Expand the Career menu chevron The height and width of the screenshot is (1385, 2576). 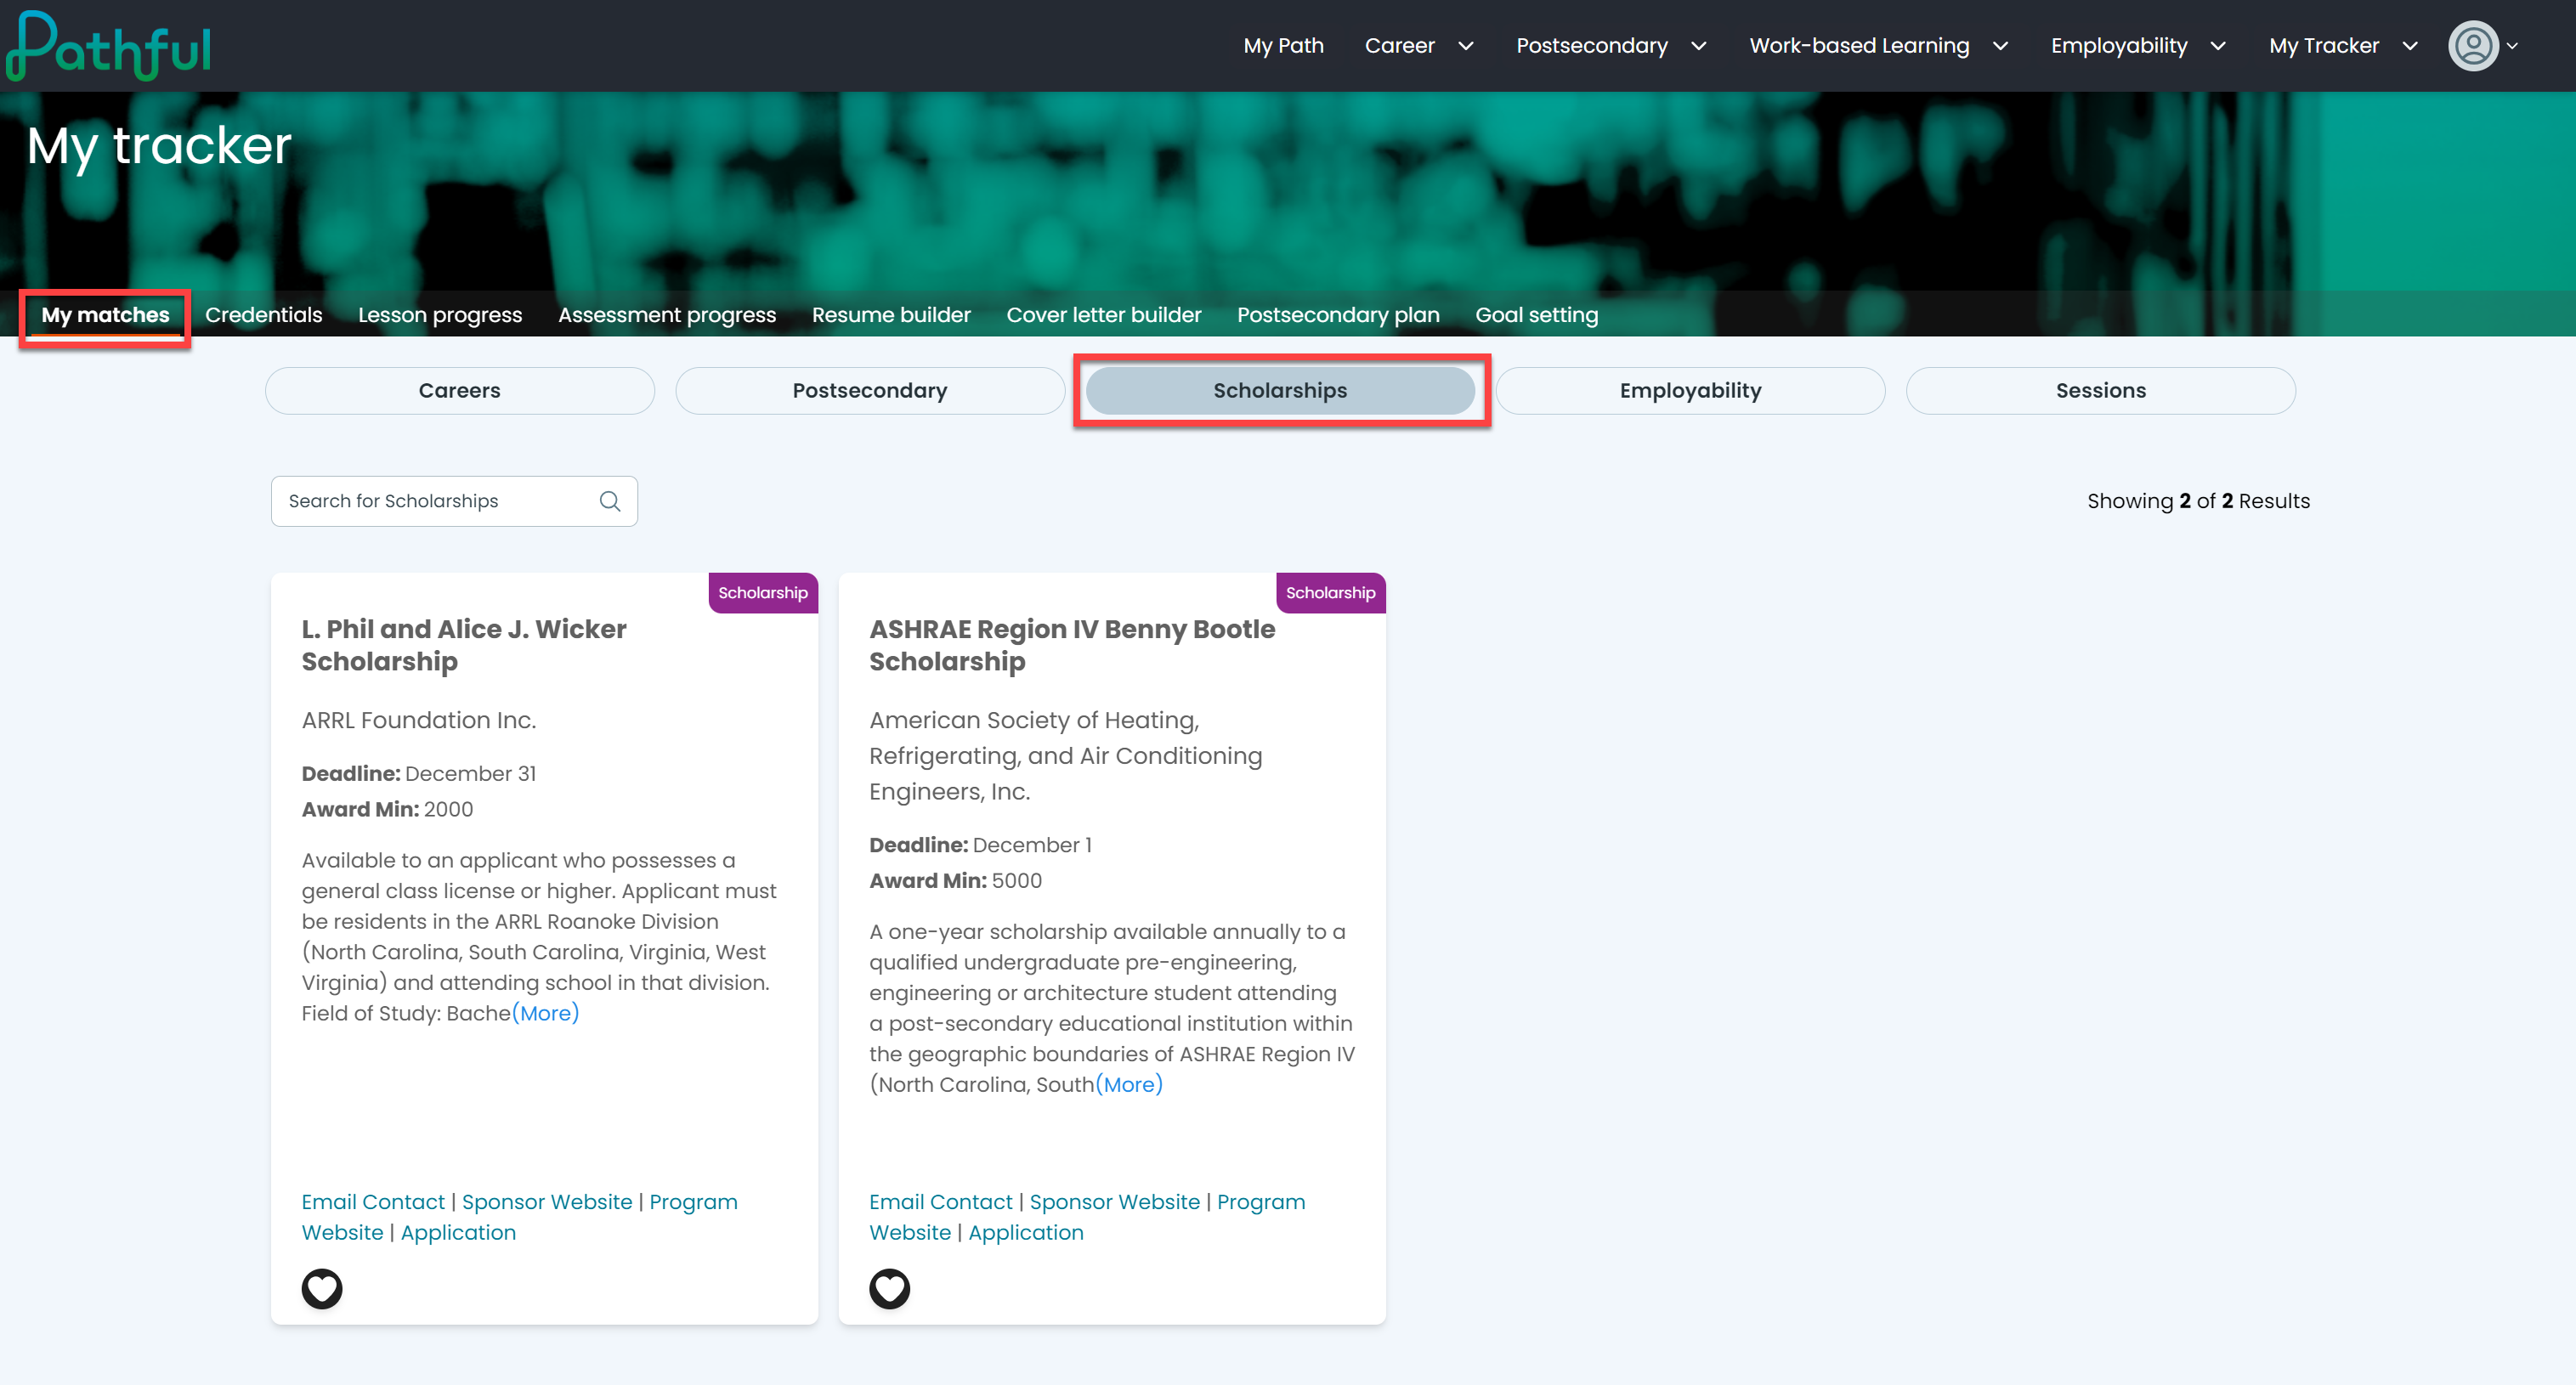[1466, 46]
